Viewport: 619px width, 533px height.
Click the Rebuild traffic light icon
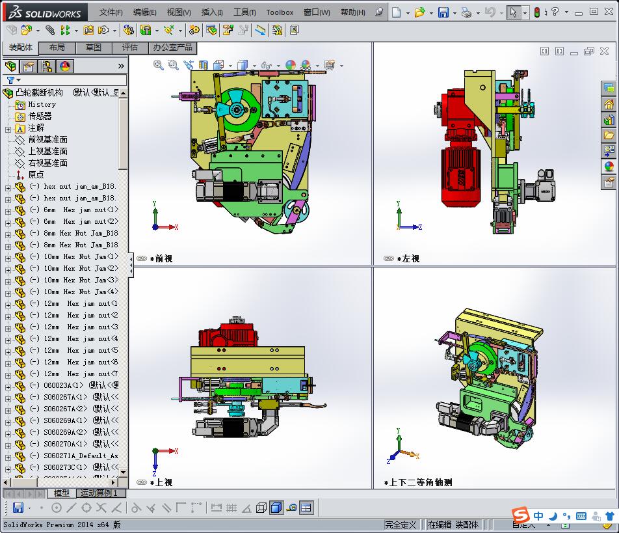click(x=537, y=12)
